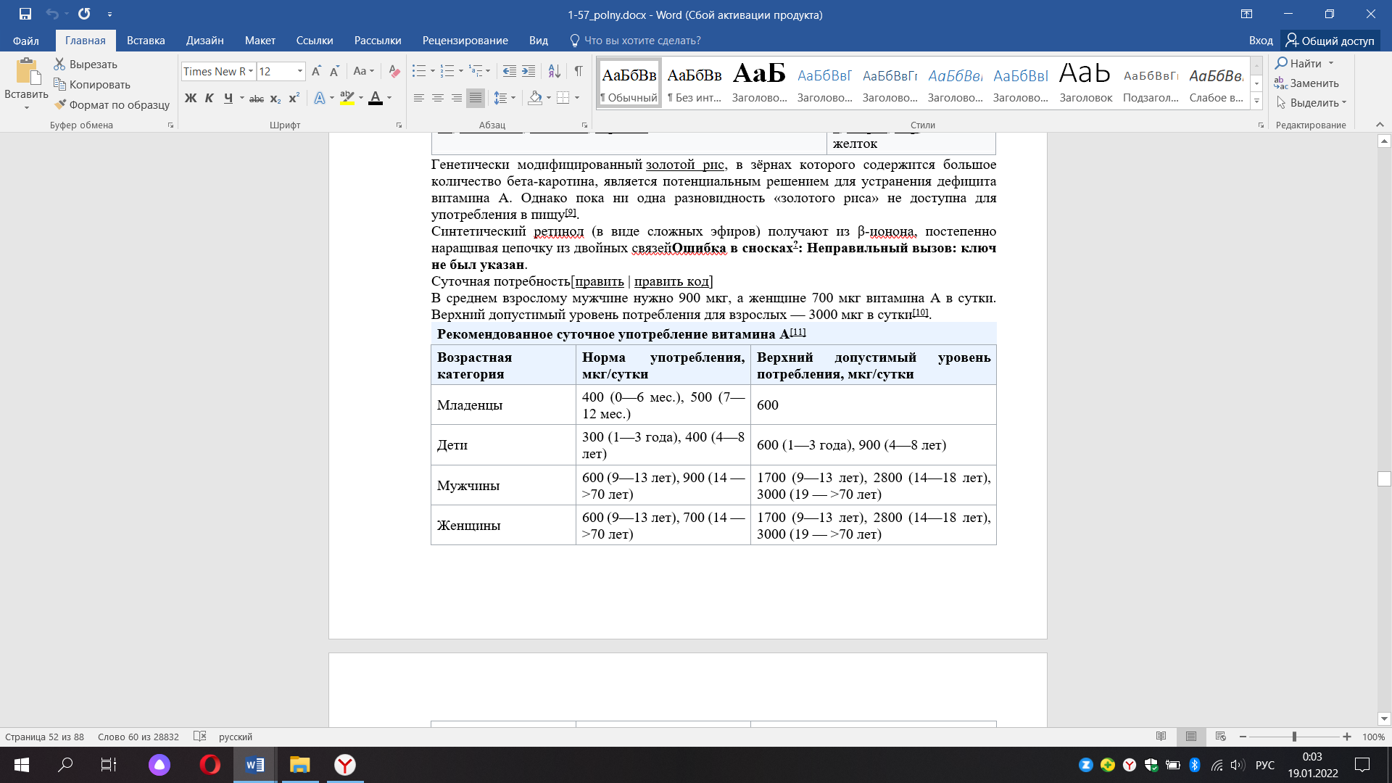Activate Формат по образцу painter
Viewport: 1392px width, 783px height.
tap(112, 105)
